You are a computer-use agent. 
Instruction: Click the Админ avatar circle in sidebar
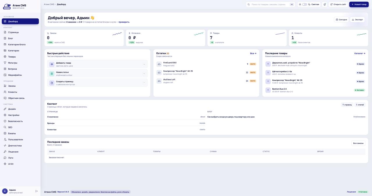tap(5, 191)
